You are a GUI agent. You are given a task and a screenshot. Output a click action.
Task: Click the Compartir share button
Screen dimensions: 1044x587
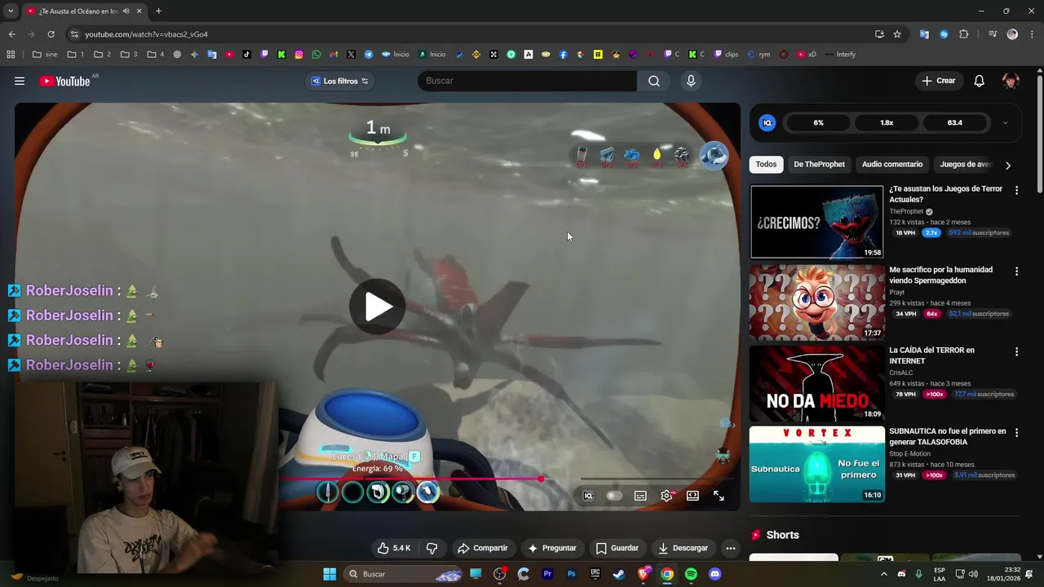click(483, 548)
